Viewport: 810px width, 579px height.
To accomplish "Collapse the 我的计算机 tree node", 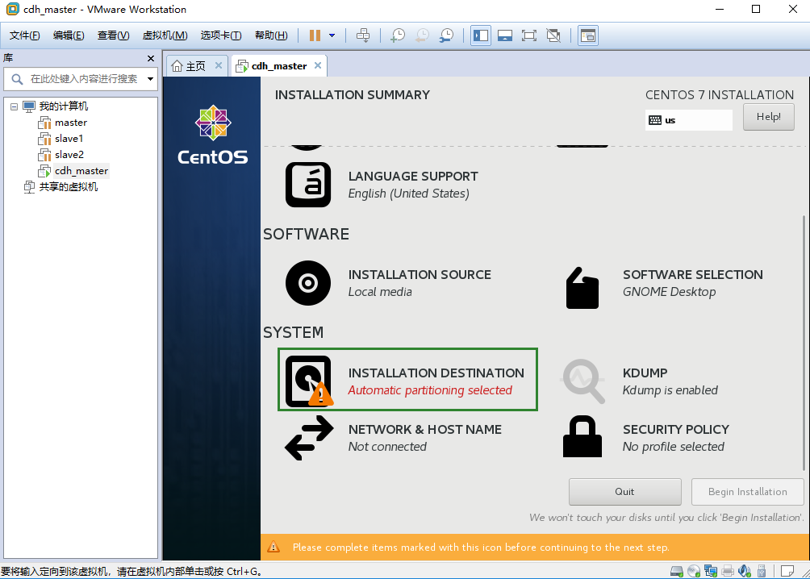I will [14, 106].
